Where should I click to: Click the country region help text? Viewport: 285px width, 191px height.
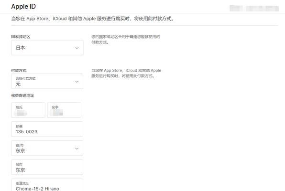pos(126,40)
